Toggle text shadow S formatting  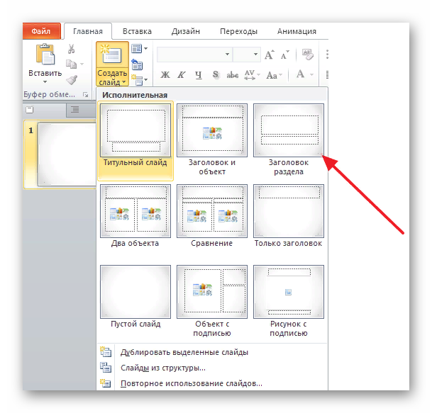point(216,75)
